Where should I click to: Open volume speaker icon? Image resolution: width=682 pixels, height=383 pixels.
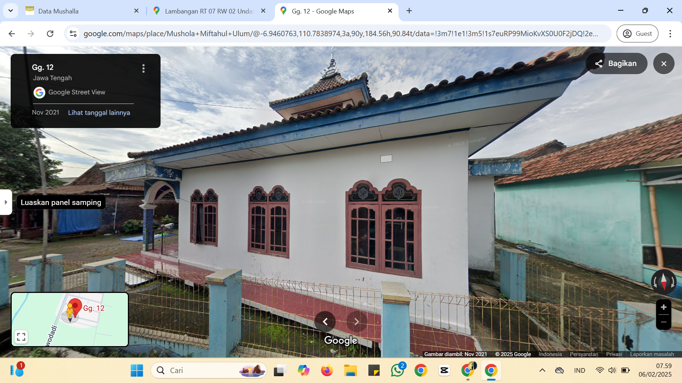pyautogui.click(x=612, y=371)
